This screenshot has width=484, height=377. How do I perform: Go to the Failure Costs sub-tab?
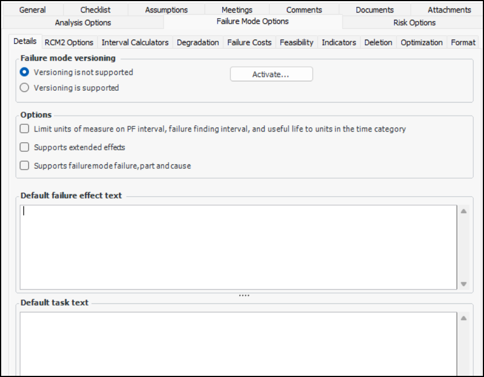pyautogui.click(x=249, y=42)
